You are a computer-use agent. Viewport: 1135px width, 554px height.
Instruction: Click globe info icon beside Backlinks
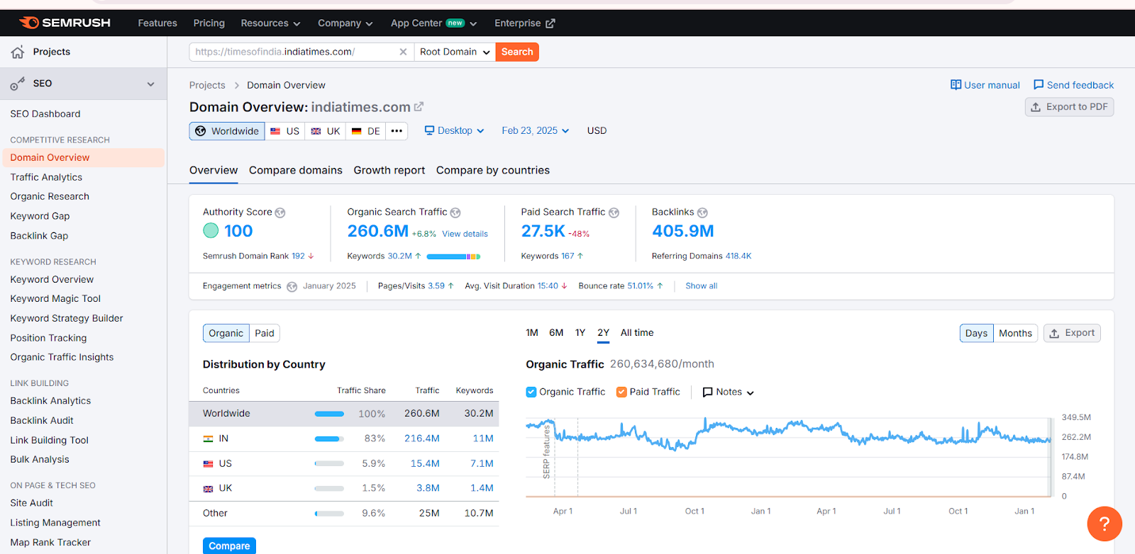[x=702, y=213]
